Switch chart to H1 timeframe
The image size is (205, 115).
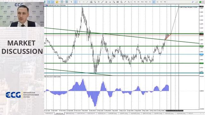click(x=150, y=2)
